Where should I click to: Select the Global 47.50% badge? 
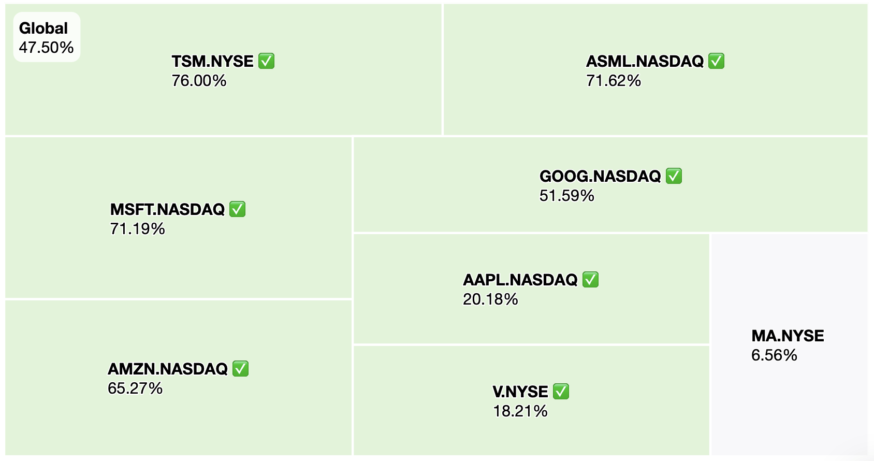tap(47, 37)
